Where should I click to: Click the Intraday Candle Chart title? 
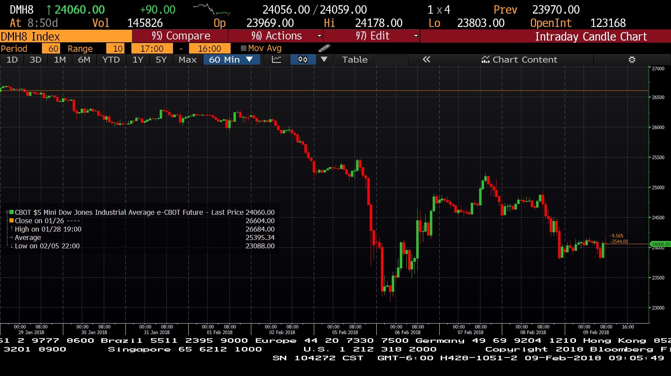click(591, 36)
